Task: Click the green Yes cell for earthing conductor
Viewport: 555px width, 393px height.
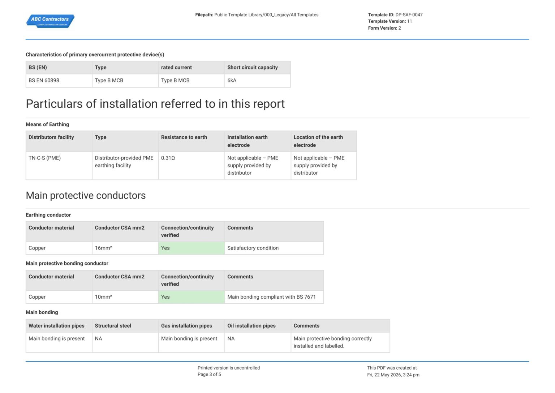Action: pos(191,248)
